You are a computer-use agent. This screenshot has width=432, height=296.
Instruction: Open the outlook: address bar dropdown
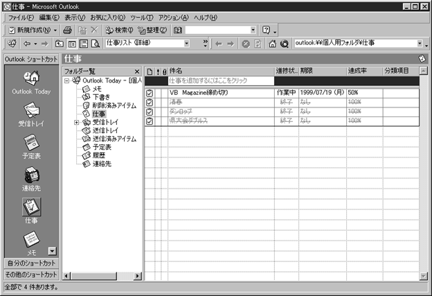pyautogui.click(x=420, y=44)
